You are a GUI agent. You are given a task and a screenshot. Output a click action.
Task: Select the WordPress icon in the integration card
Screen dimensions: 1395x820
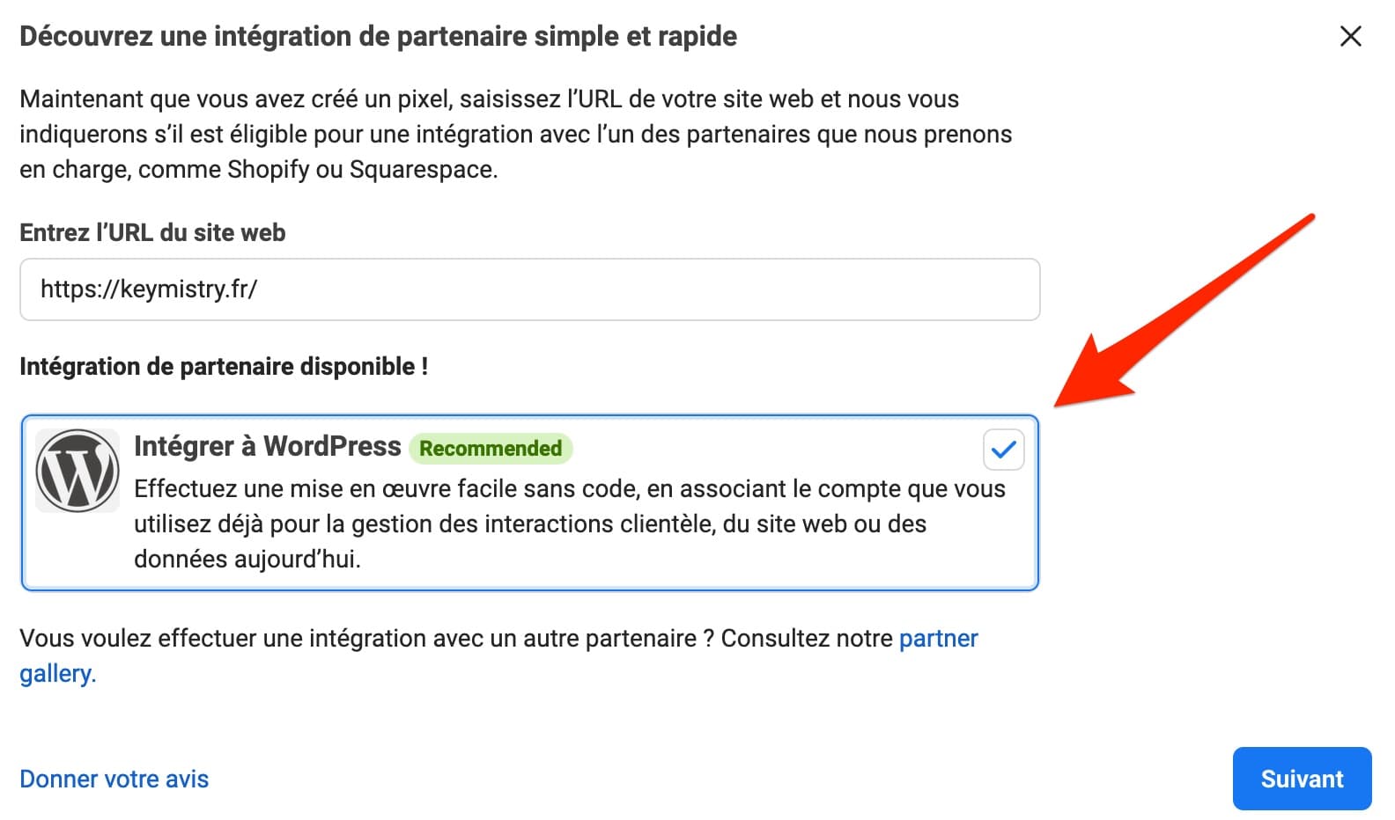77,471
